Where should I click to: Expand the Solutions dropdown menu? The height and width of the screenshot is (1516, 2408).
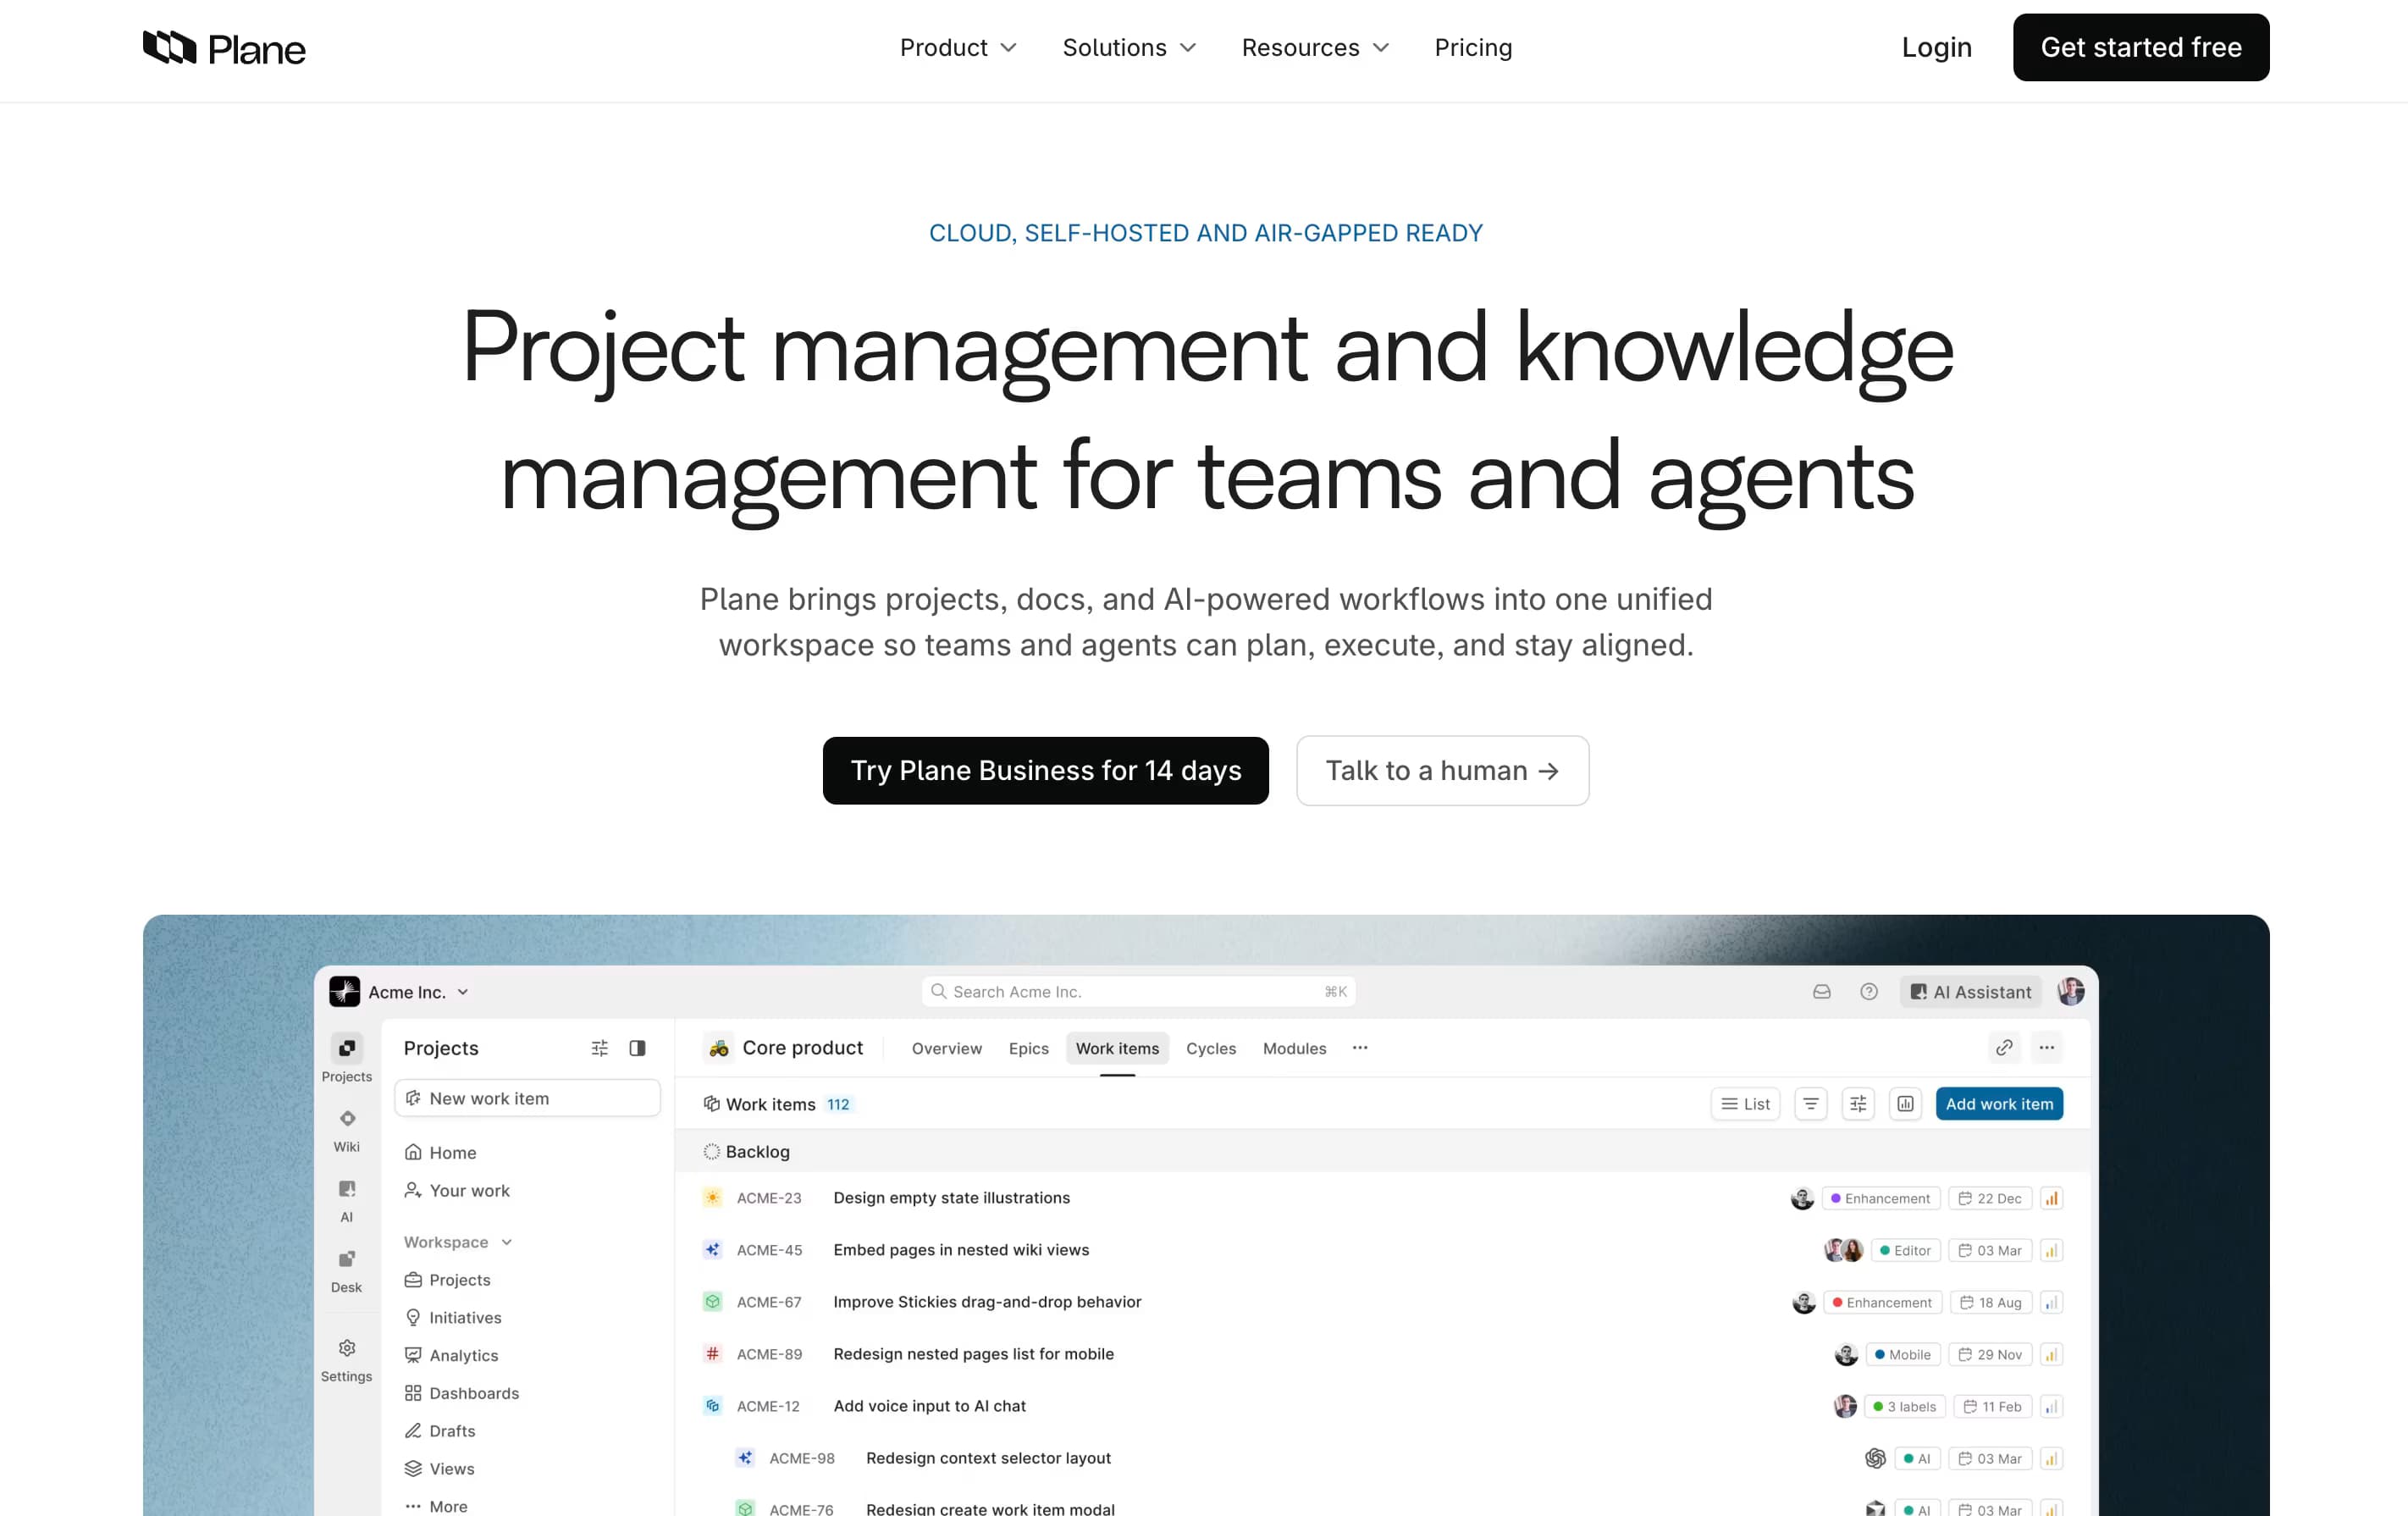[x=1128, y=48]
